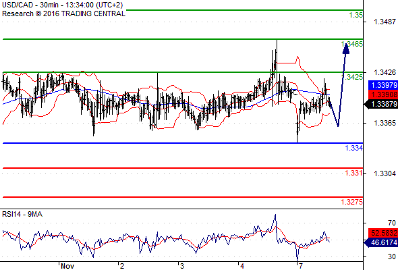Select the RSI 70 level label
Image resolution: width=398 pixels, height=270 pixels.
click(x=392, y=223)
